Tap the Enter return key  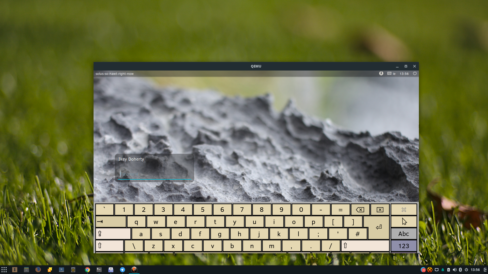point(379,227)
